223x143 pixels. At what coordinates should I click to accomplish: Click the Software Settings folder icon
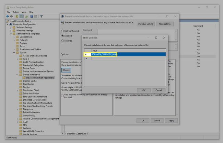pos(14,27)
